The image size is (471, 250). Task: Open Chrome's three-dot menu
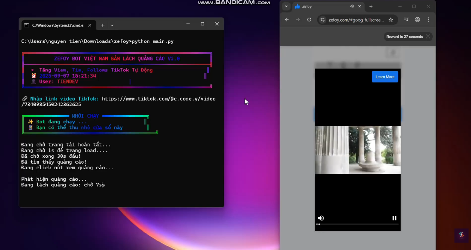point(428,20)
